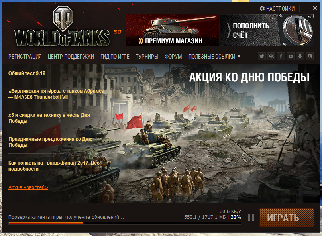Go to the Центр поддержки menu item
This screenshot has height=236, width=322.
(71, 57)
